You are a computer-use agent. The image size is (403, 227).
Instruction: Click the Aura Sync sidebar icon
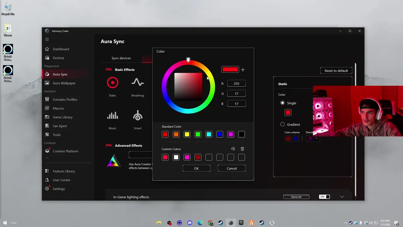47,74
